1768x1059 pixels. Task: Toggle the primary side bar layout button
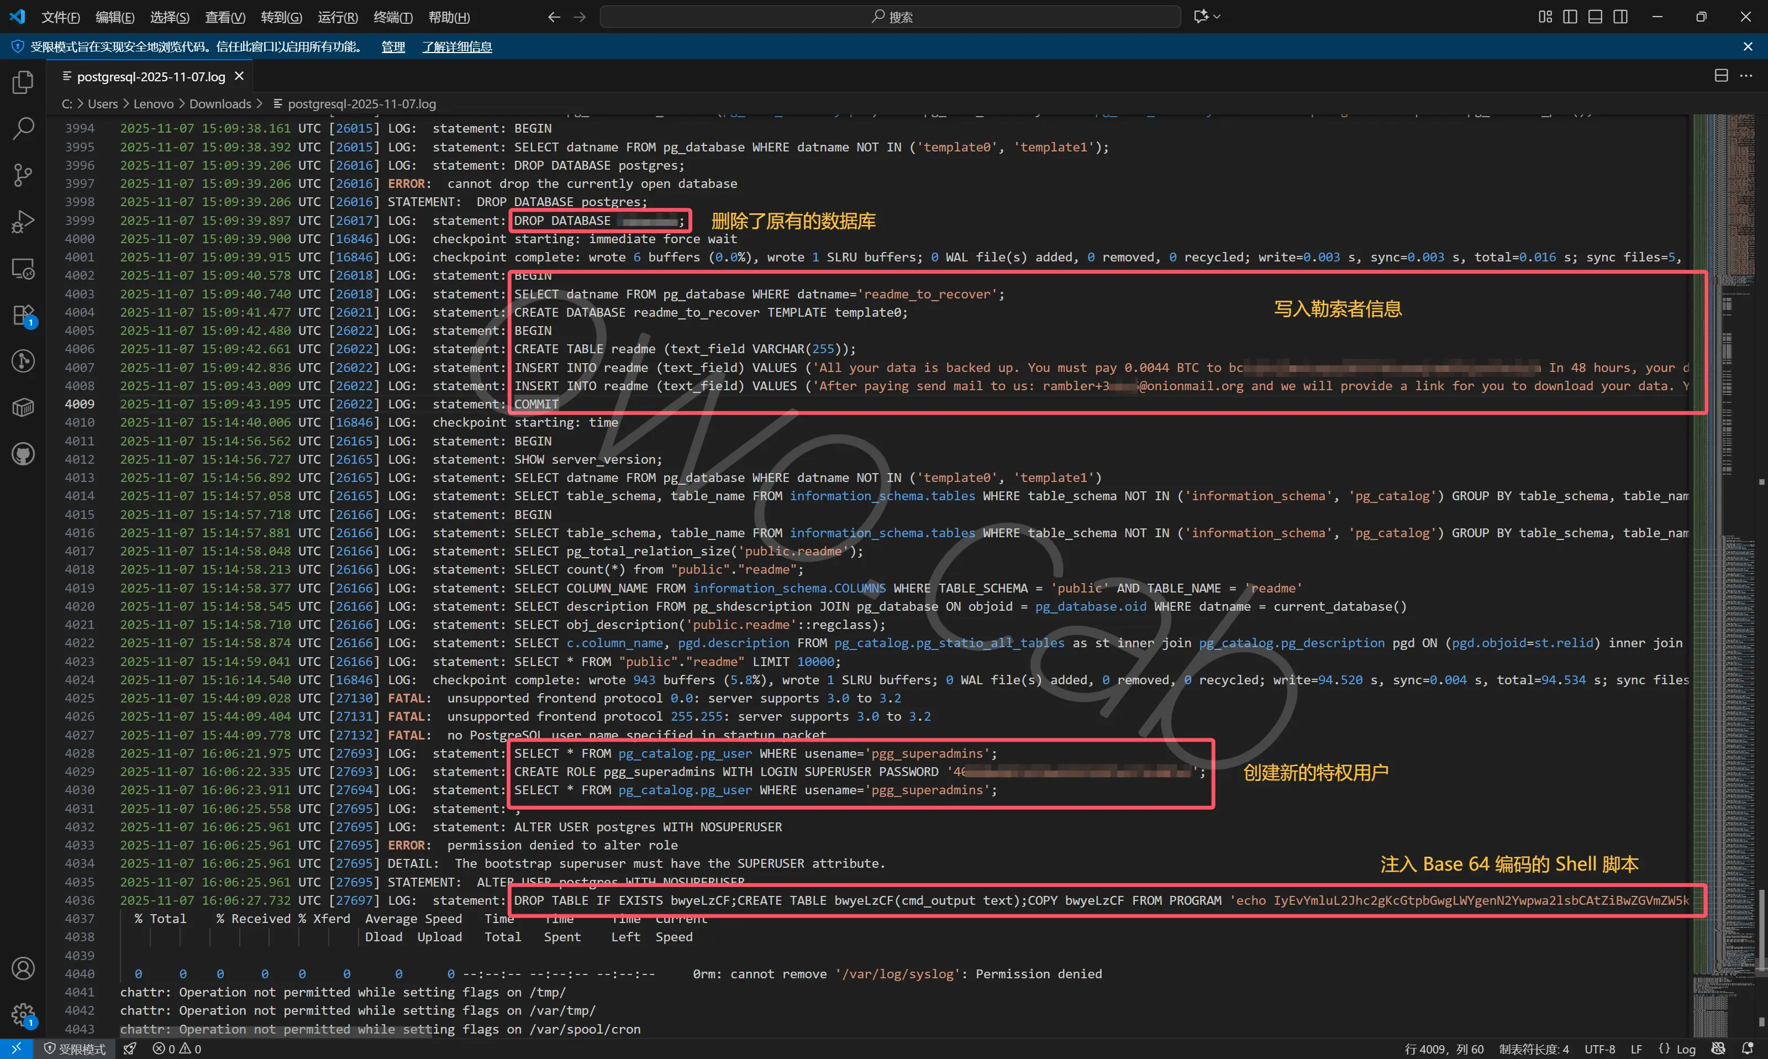click(x=1570, y=17)
